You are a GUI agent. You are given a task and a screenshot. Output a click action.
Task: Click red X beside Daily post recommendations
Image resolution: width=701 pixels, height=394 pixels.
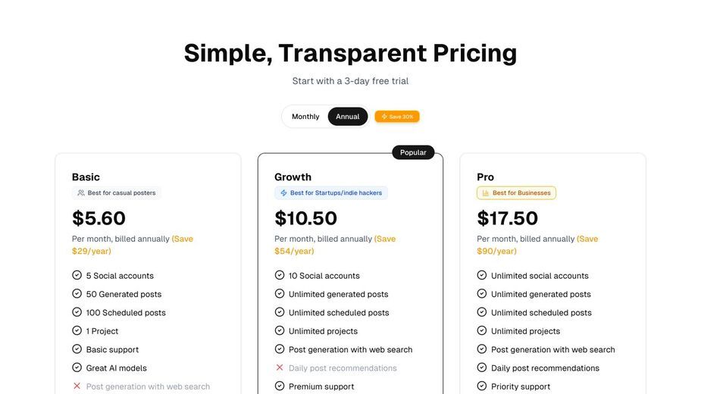[x=280, y=367]
